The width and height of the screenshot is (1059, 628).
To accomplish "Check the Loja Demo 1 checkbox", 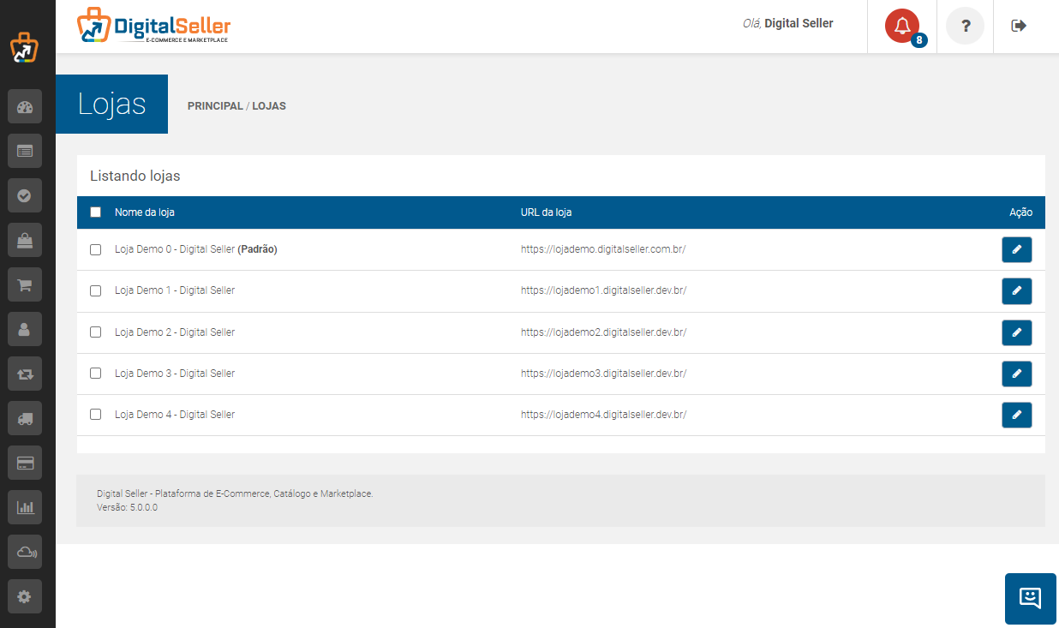I will click(96, 290).
